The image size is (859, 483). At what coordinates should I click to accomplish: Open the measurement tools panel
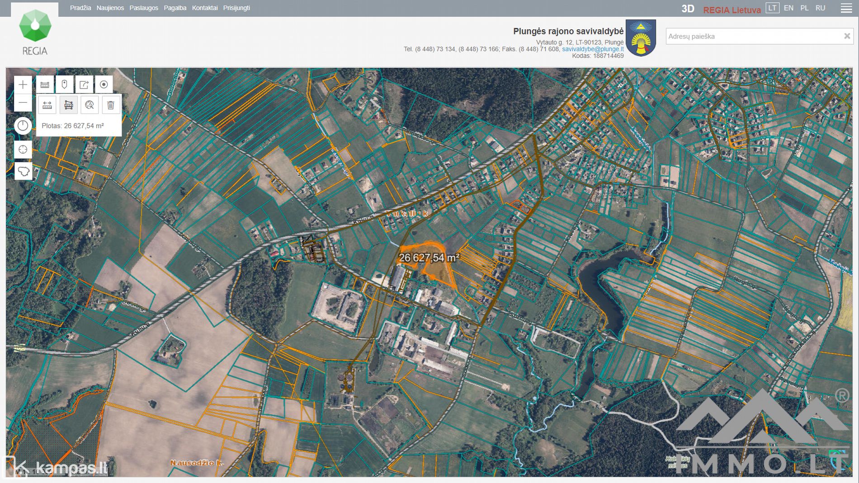(45, 84)
